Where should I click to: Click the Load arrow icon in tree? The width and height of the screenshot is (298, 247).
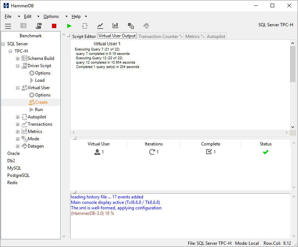coord(32,80)
